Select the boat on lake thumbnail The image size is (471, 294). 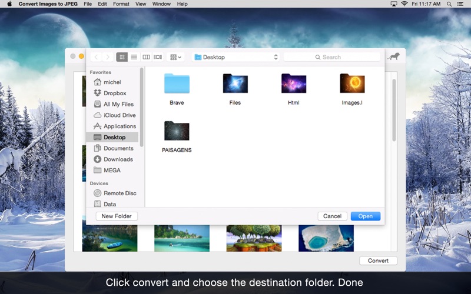pyautogui.click(x=110, y=238)
